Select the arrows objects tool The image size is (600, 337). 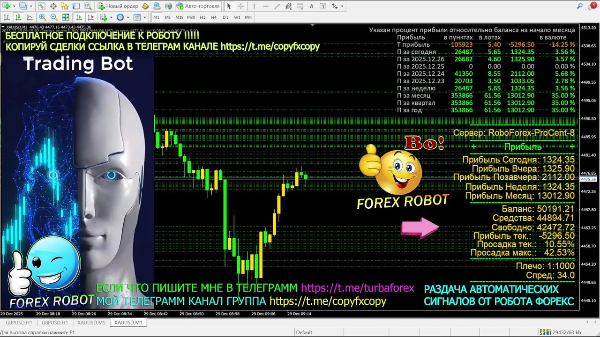tap(335, 6)
